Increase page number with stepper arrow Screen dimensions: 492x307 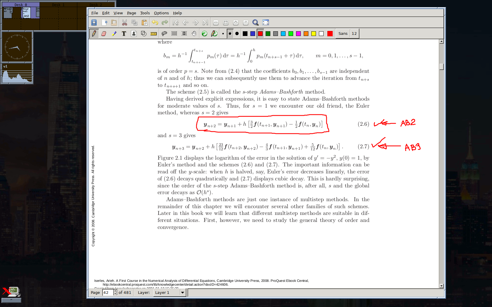click(x=115, y=291)
